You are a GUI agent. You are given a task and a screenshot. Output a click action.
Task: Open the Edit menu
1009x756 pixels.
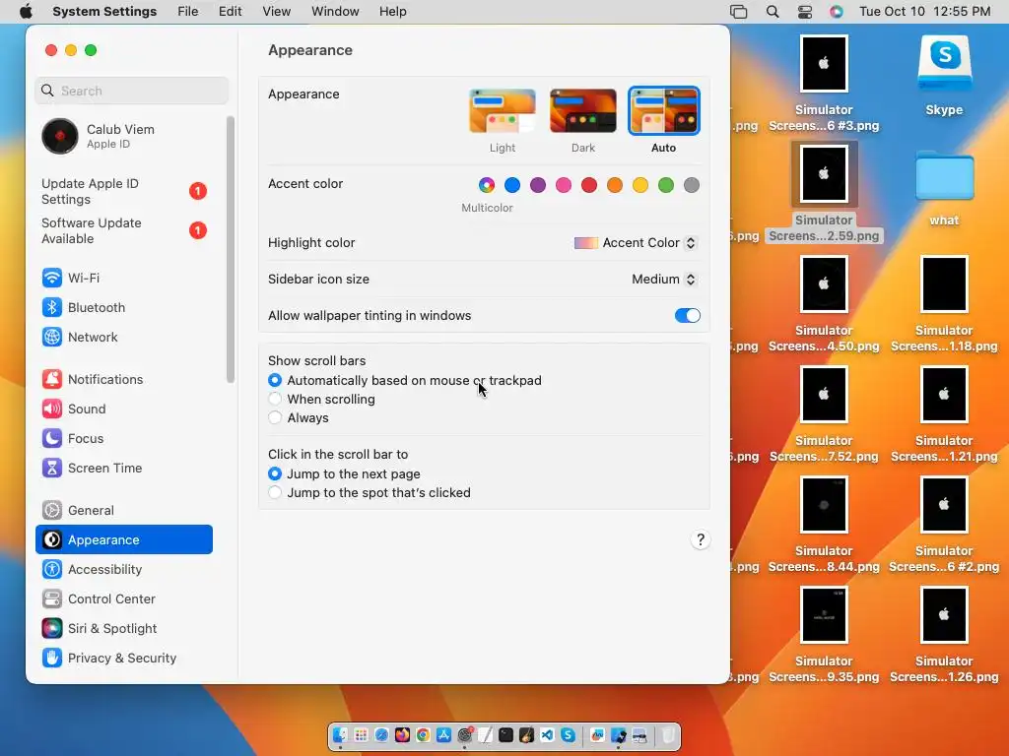point(230,12)
